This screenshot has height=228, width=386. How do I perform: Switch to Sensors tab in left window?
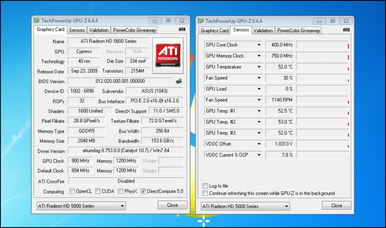click(x=77, y=30)
